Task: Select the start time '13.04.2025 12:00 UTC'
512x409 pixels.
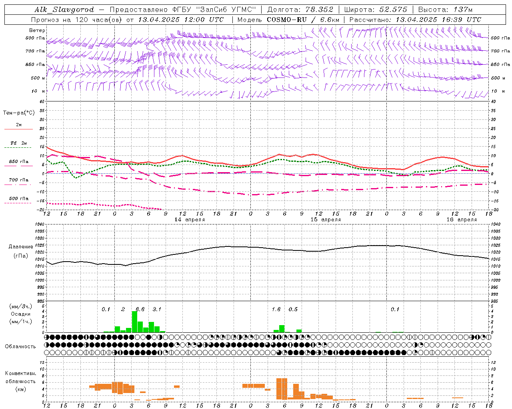Action: (x=181, y=20)
